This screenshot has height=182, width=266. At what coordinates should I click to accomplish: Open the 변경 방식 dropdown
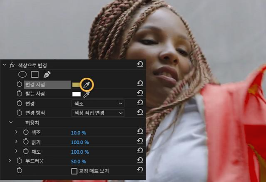click(x=98, y=113)
